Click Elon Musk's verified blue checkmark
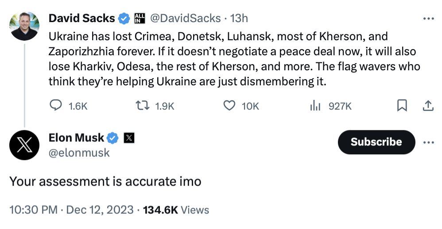 113,138
